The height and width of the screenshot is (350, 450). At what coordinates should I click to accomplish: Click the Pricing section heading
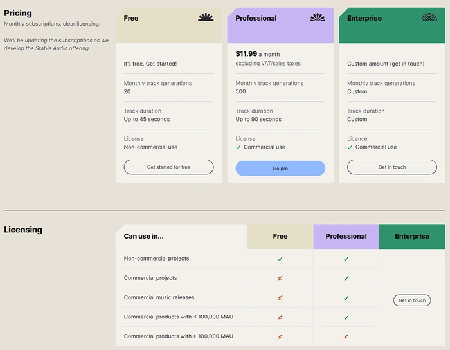[18, 13]
